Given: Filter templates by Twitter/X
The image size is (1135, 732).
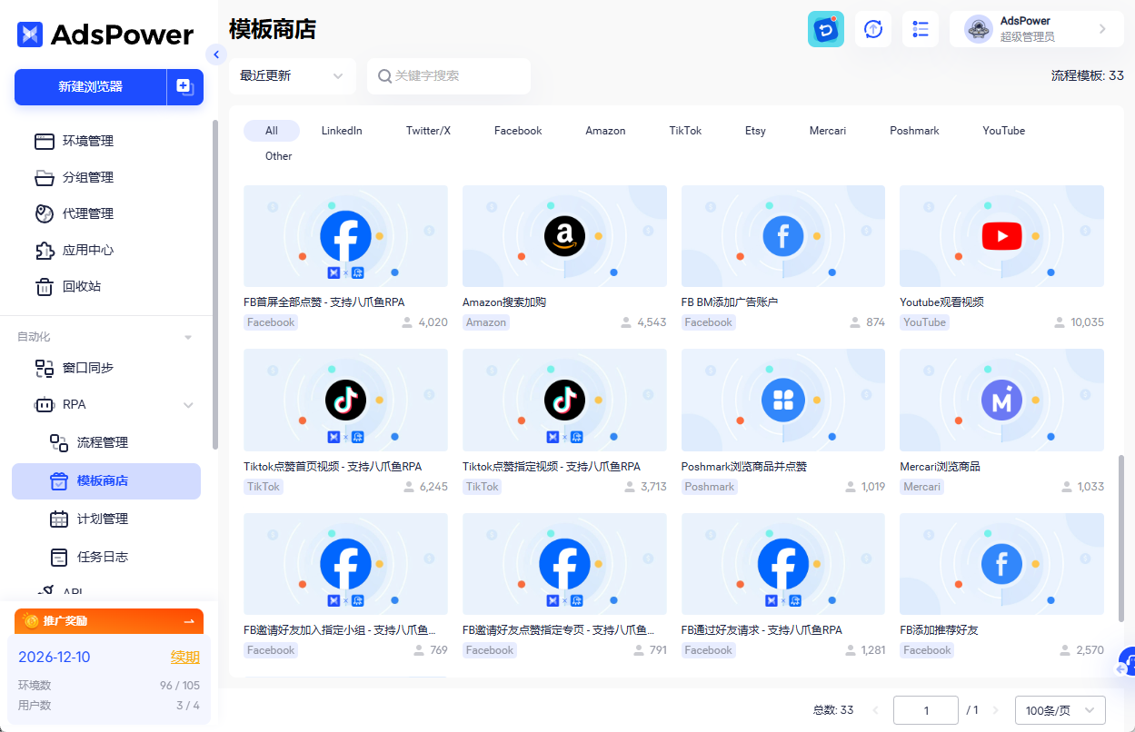Looking at the screenshot, I should (x=428, y=131).
